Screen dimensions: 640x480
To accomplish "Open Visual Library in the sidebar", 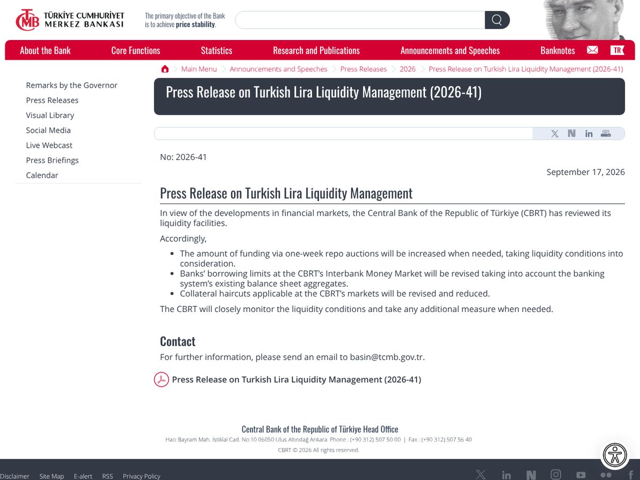I will coord(50,115).
